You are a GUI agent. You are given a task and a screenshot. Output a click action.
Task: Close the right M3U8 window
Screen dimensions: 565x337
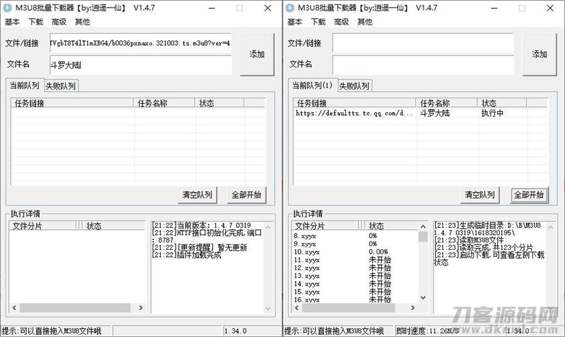(x=550, y=8)
